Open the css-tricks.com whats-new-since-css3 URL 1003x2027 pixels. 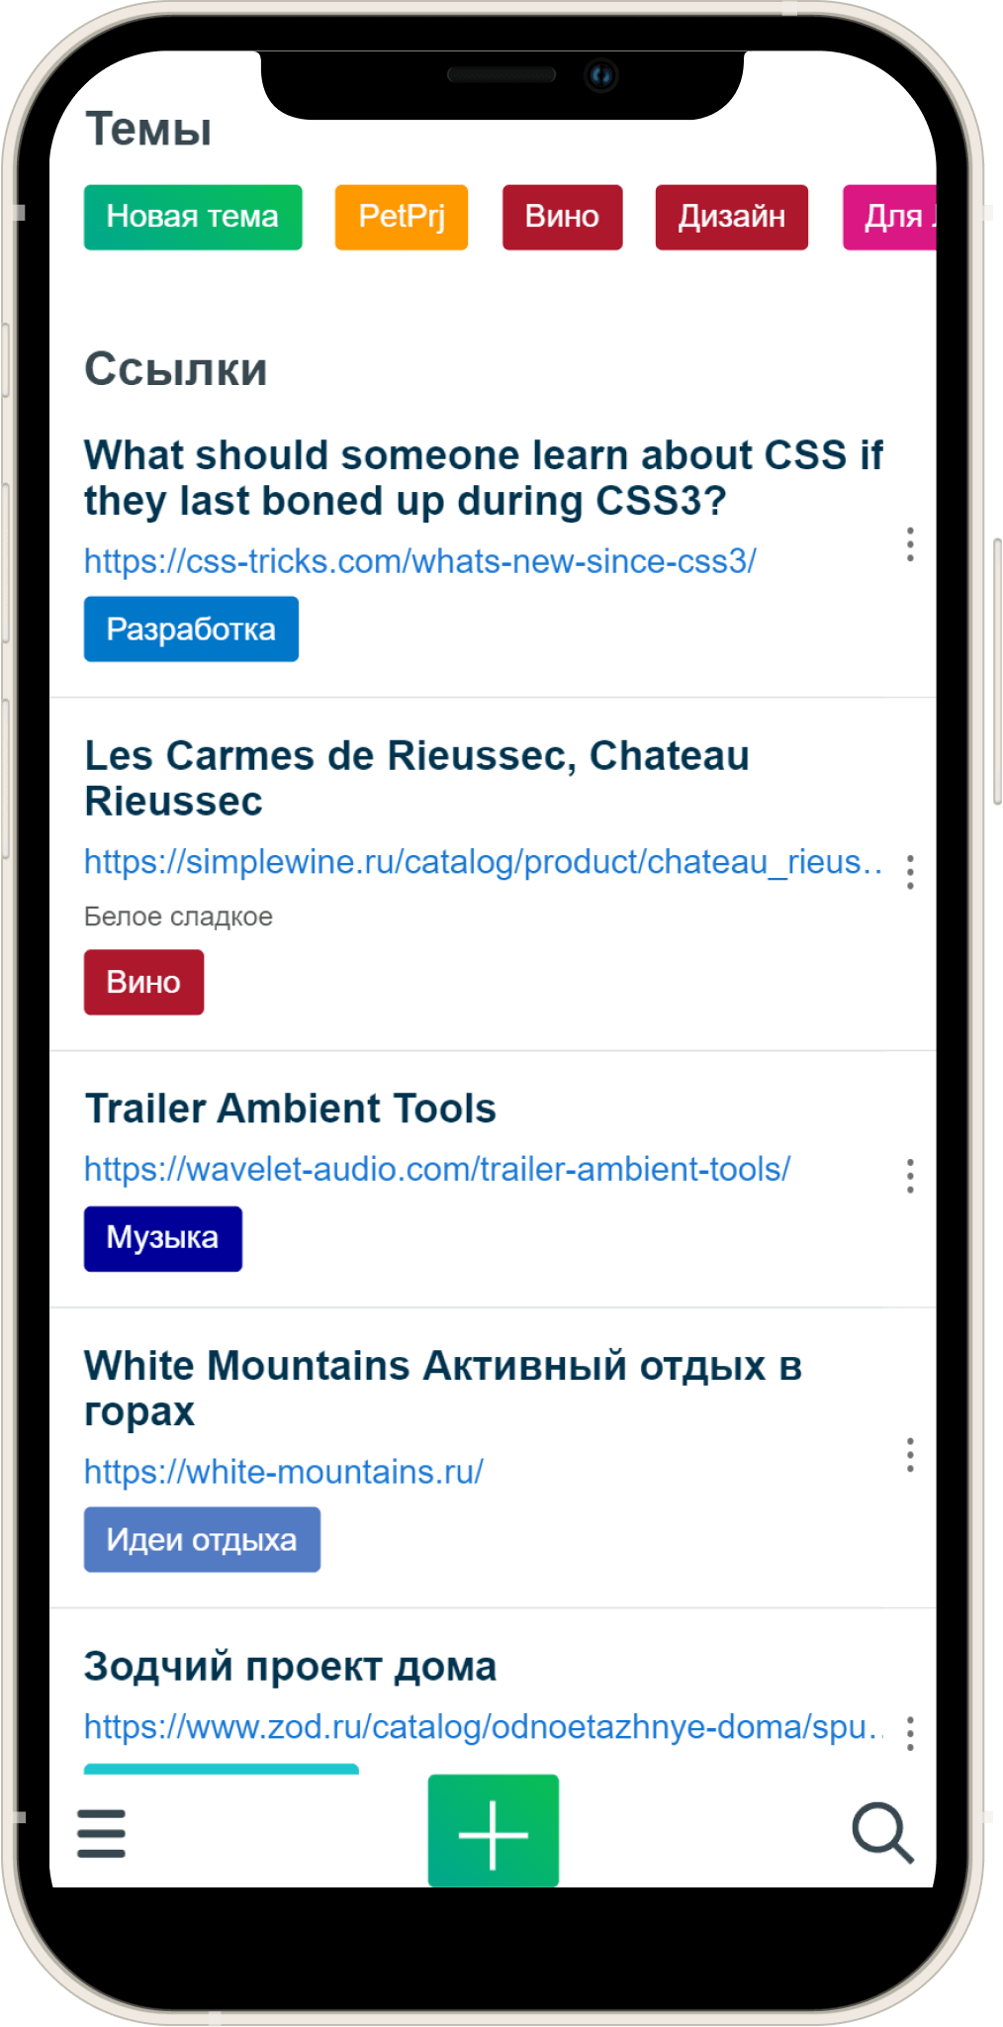[x=419, y=561]
